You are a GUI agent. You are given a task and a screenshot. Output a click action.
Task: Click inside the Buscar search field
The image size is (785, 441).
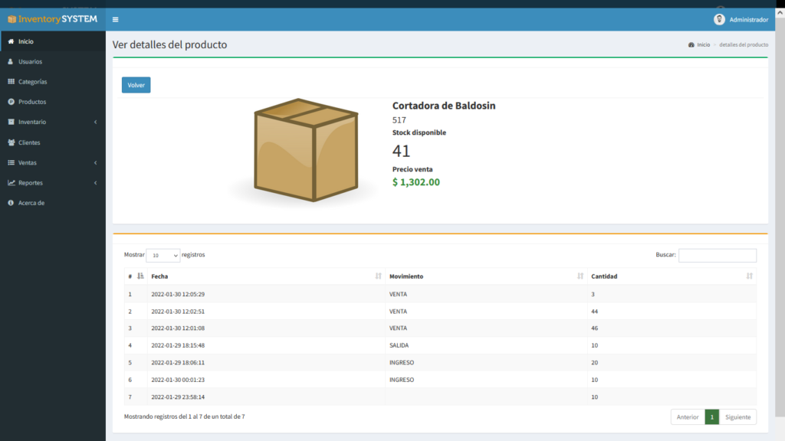(x=718, y=255)
